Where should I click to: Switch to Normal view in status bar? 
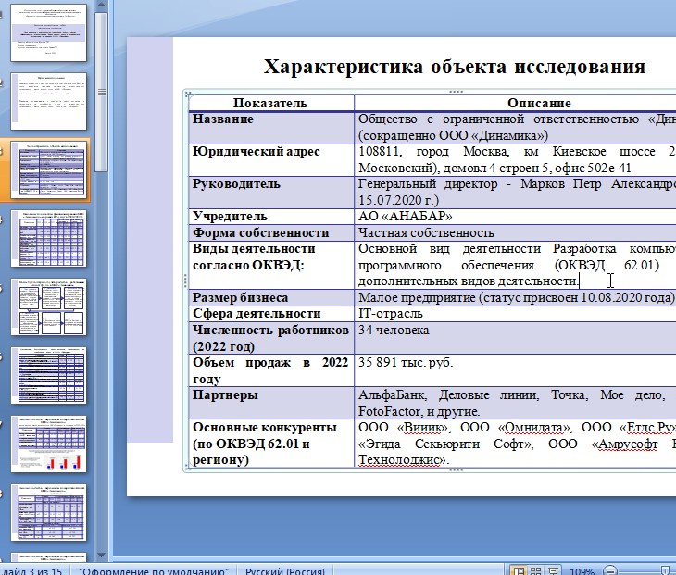click(x=520, y=571)
